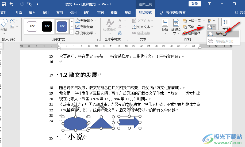Click the first line indent ruler marker
245x147 pixels.
[x=59, y=44]
